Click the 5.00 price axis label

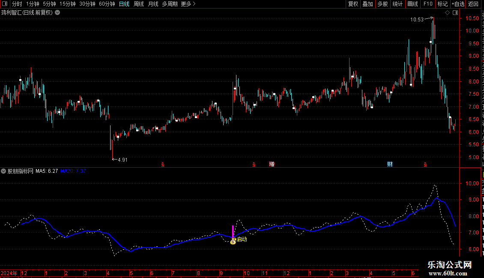[473, 157]
